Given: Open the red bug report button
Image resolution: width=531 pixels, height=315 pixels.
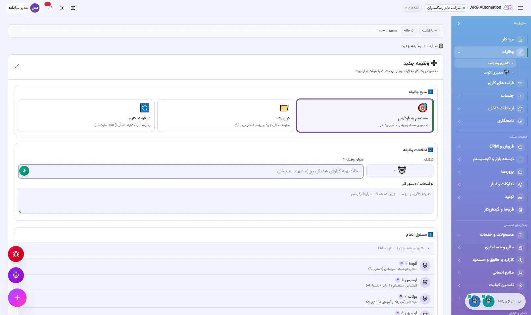Looking at the screenshot, I should tap(16, 254).
